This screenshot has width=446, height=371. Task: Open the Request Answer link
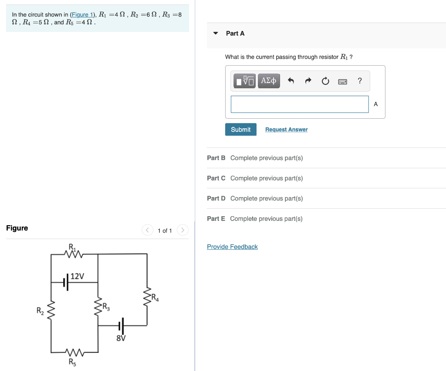point(286,129)
